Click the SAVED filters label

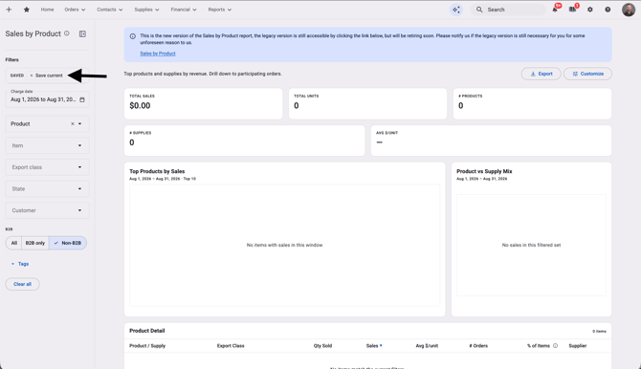(17, 76)
